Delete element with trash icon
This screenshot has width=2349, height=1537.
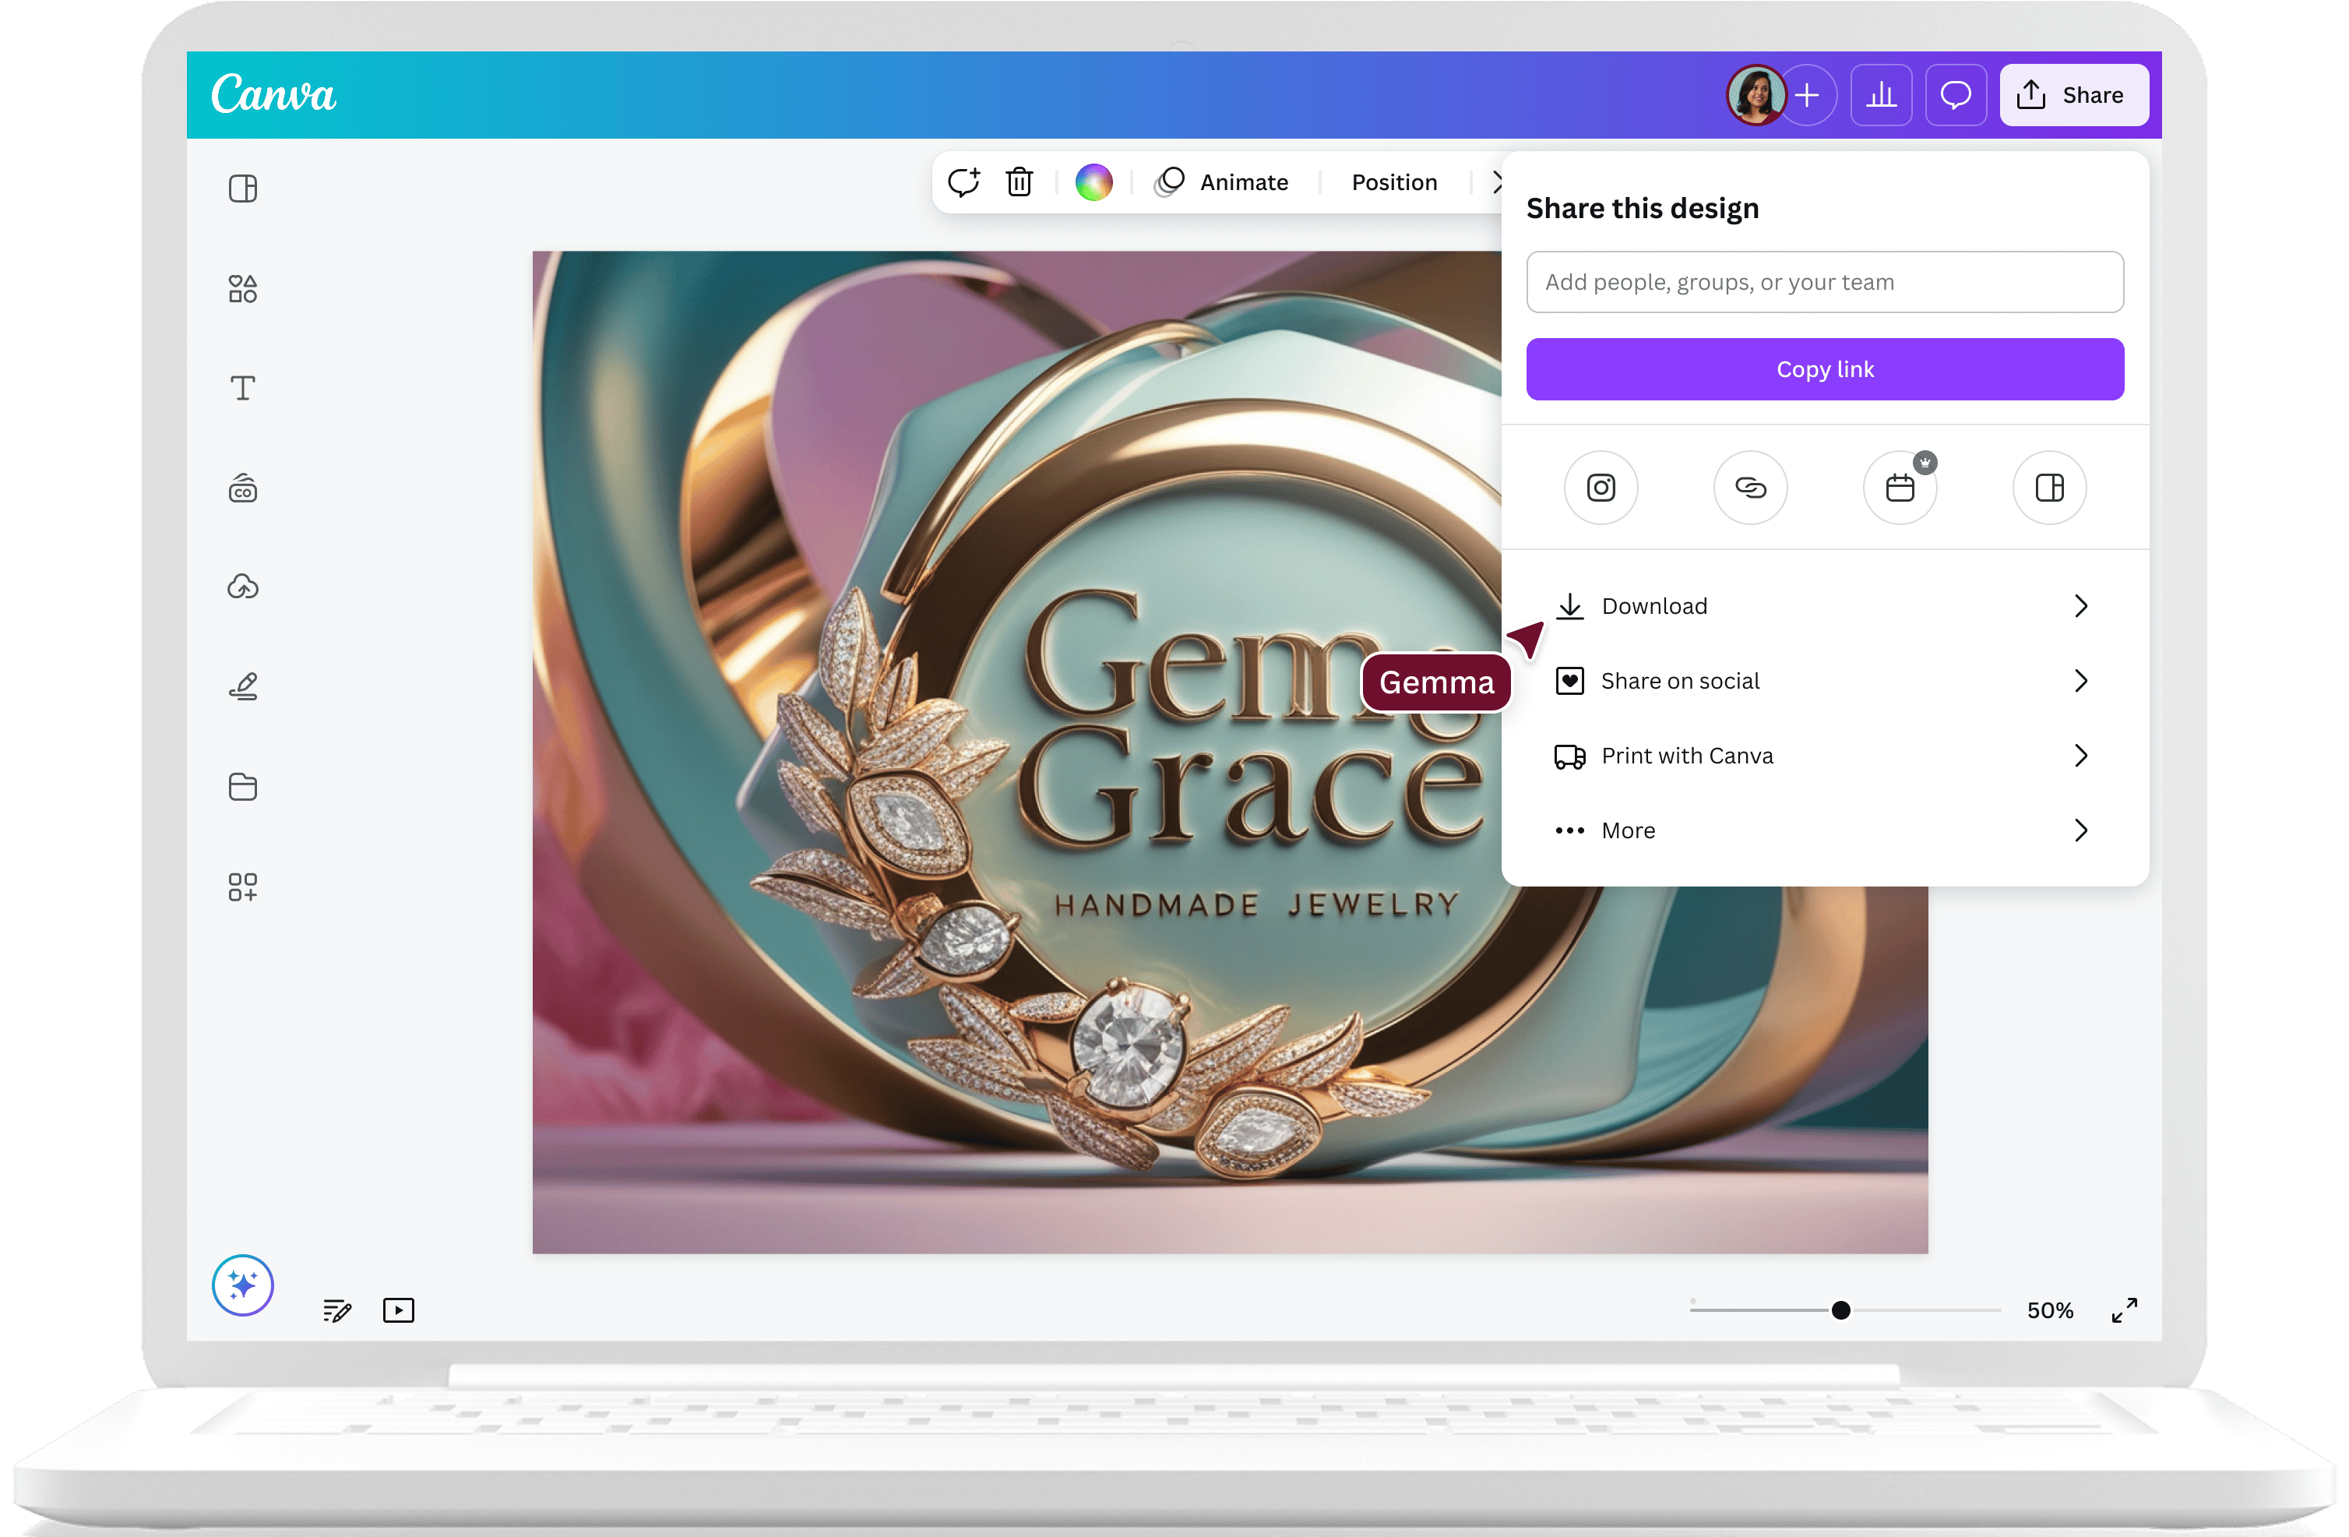click(1020, 182)
